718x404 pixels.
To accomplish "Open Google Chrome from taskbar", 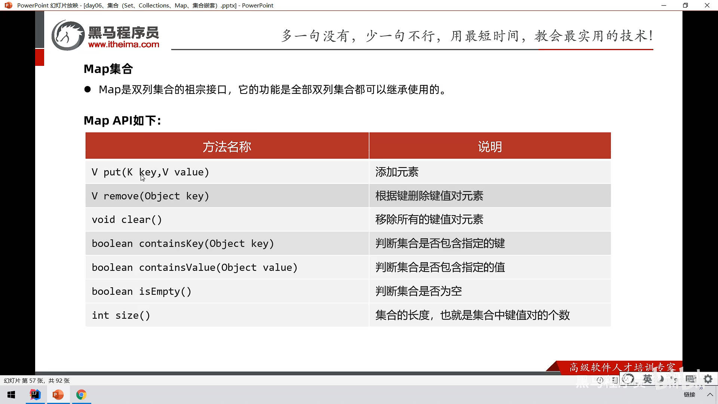I will [x=81, y=395].
